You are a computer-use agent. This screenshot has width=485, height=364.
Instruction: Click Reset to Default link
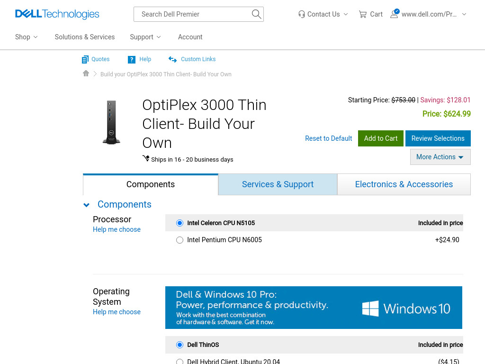[329, 138]
